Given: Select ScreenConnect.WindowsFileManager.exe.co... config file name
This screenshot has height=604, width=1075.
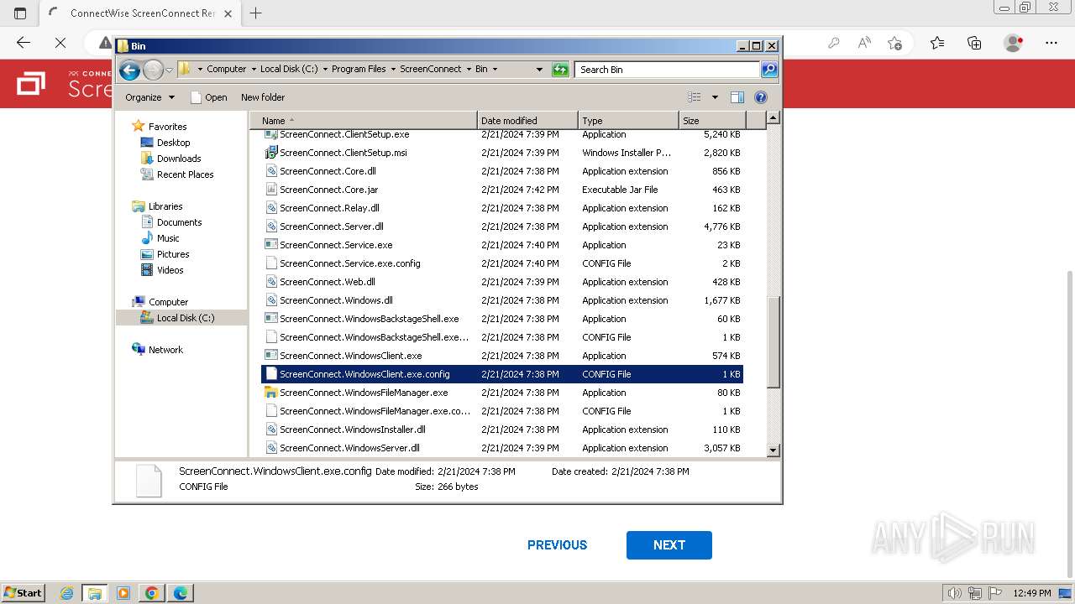Looking at the screenshot, I should [375, 411].
